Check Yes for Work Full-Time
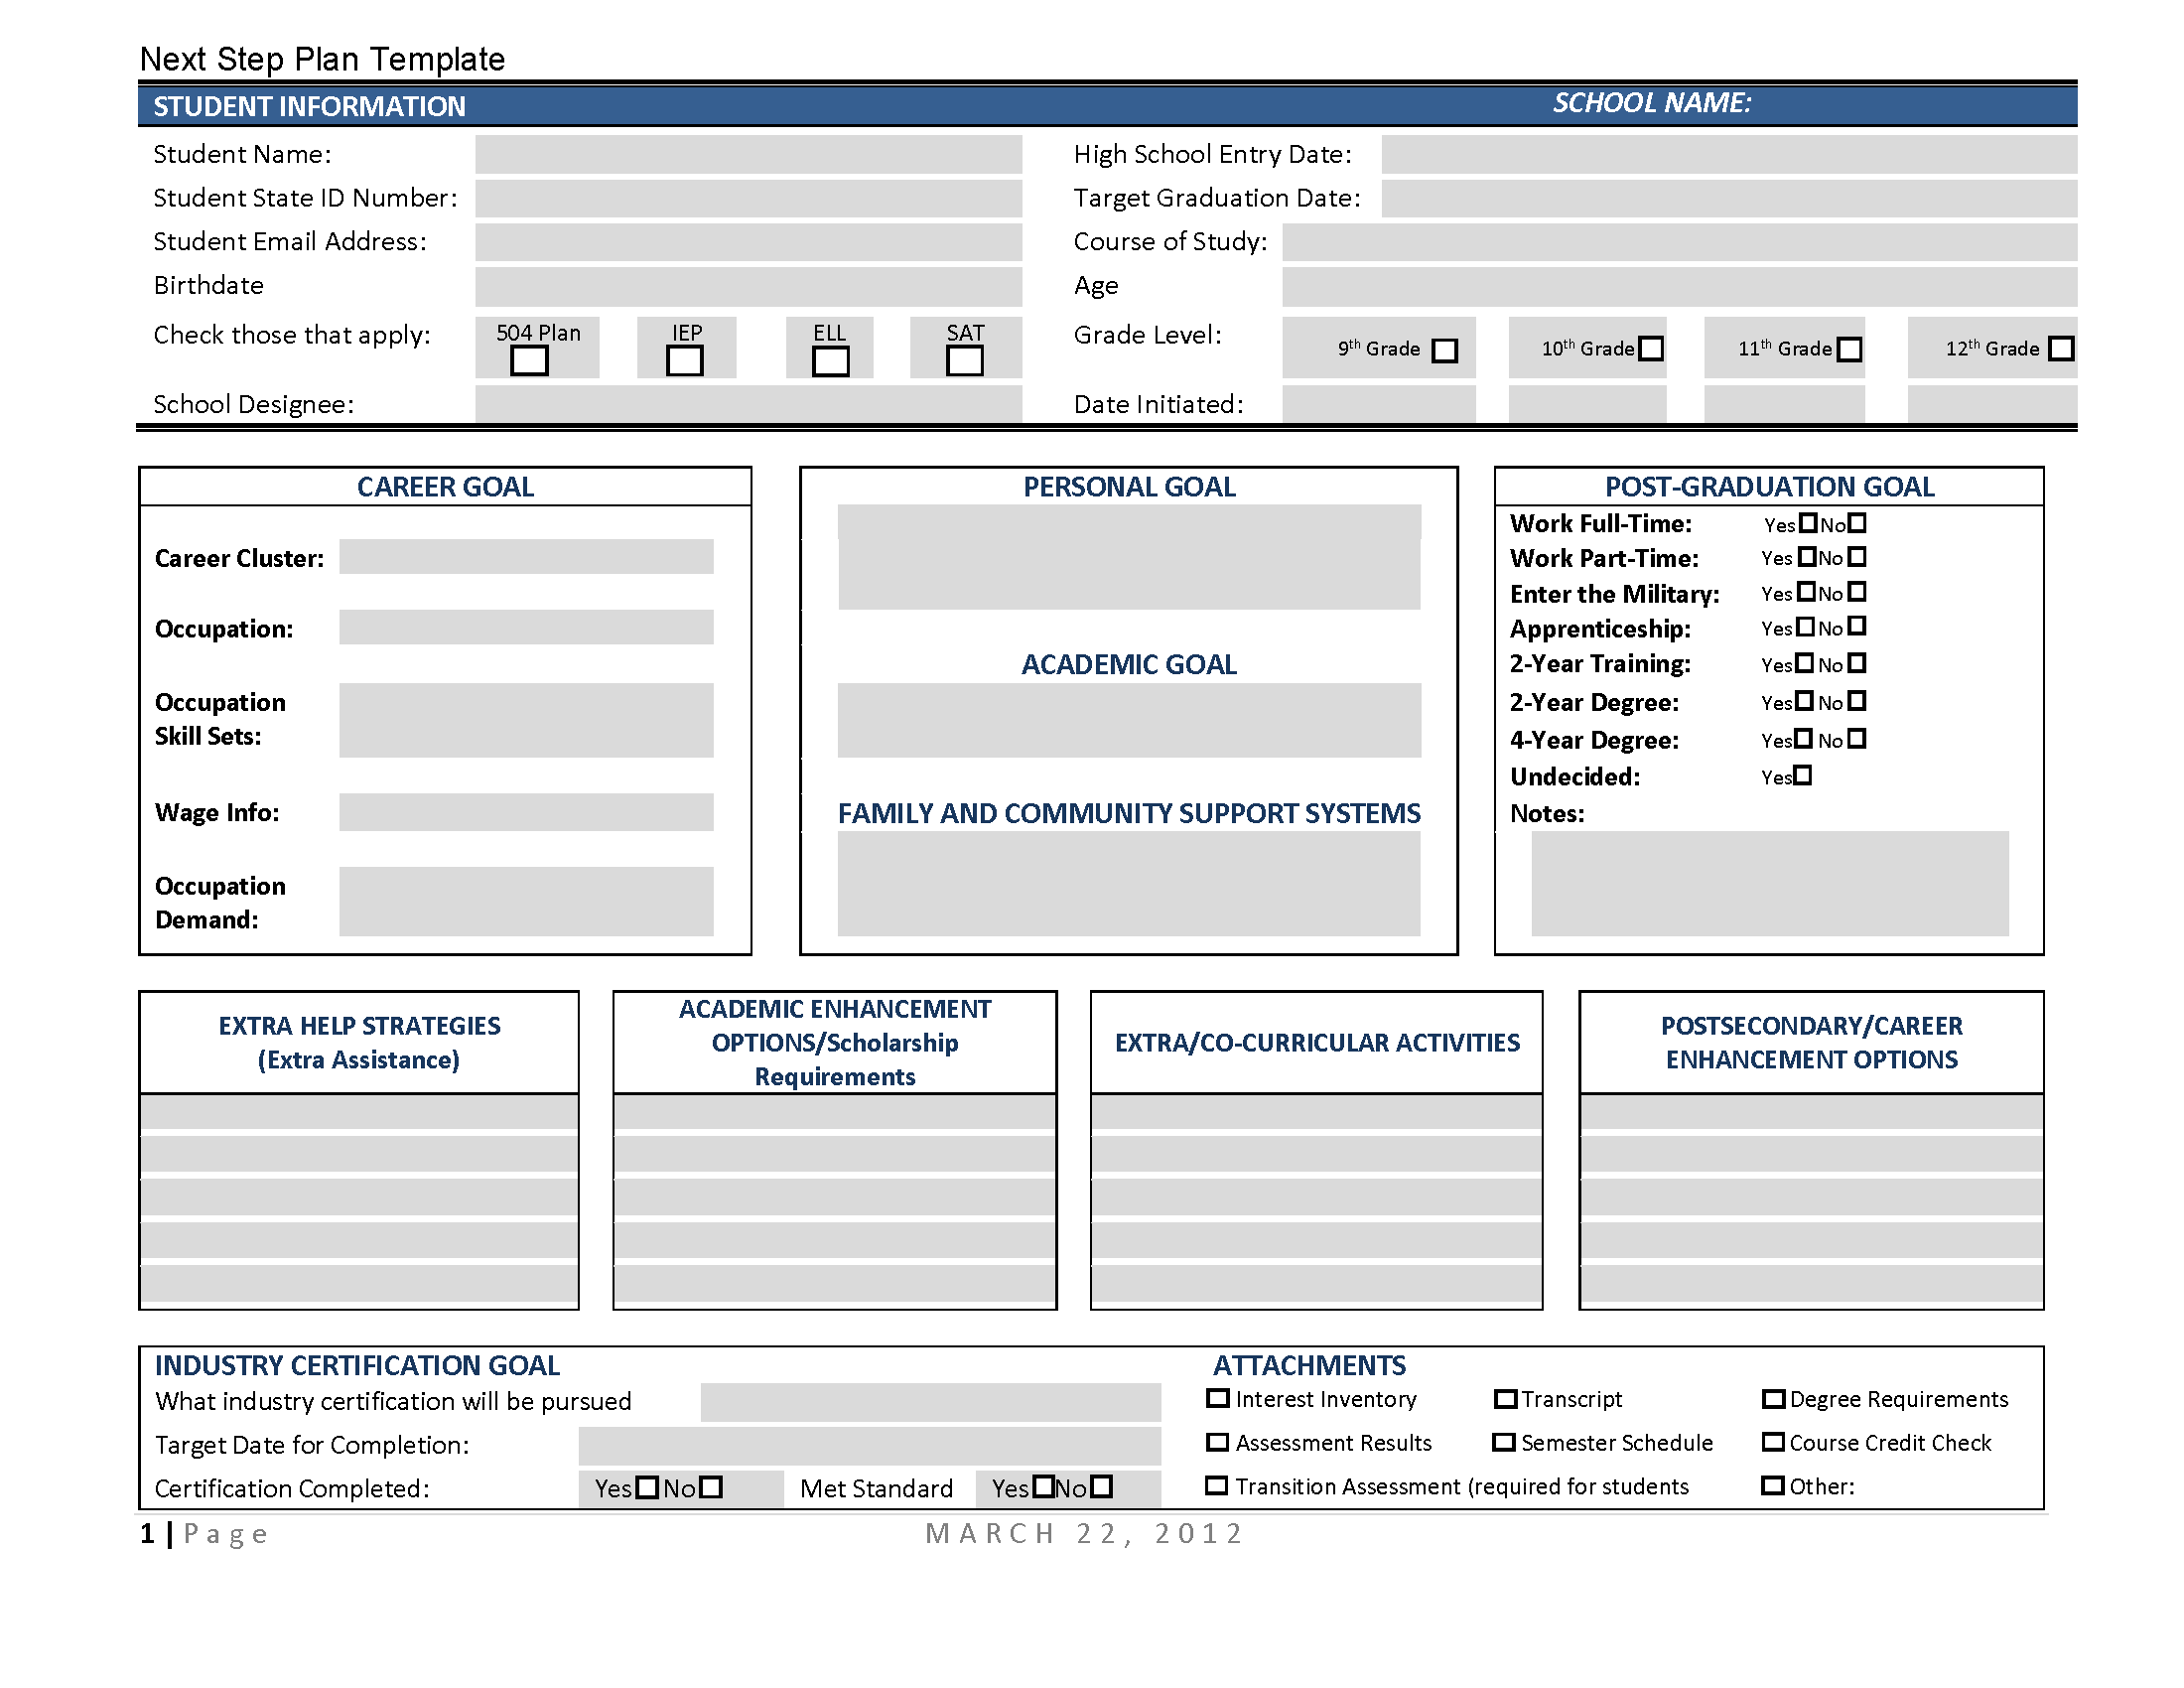The width and height of the screenshot is (2184, 1688). (x=1808, y=523)
